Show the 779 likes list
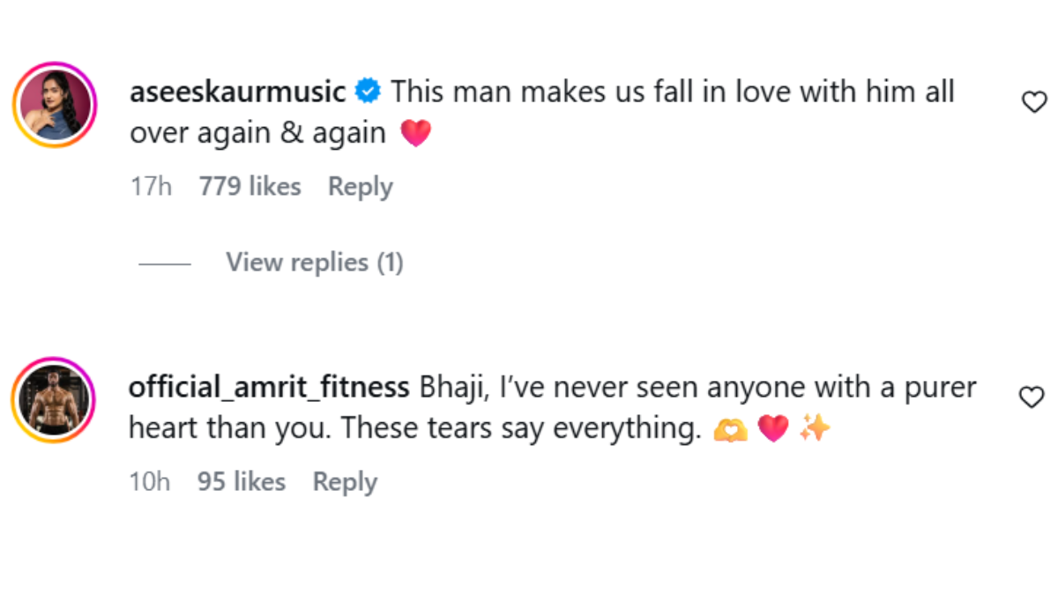This screenshot has height=595, width=1058. [x=250, y=187]
